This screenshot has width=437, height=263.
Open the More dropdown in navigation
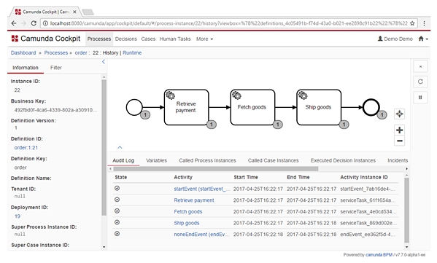[x=204, y=39]
